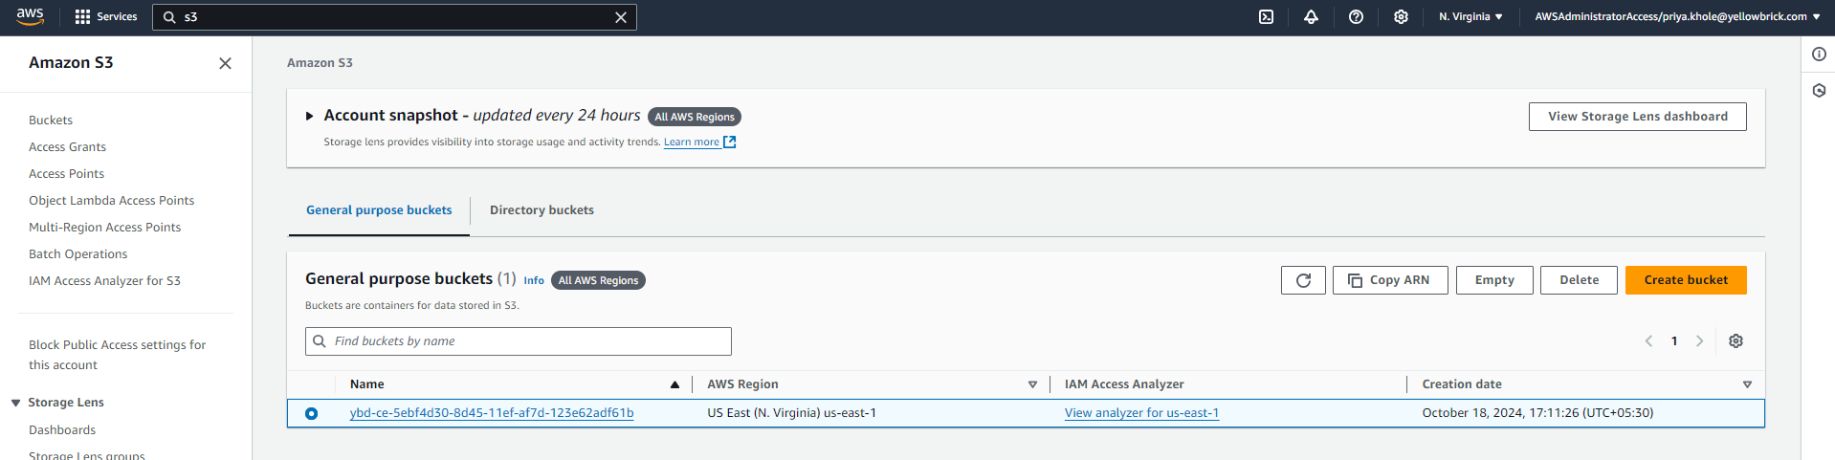Open the notifications bell icon

(1311, 17)
